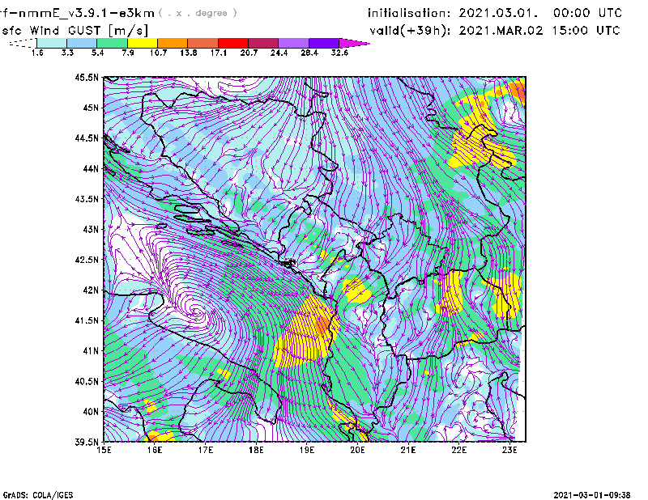This screenshot has height=500, width=648.
Task: Click the model name 'rf-nmmE_v3.9.1-e3km' text
Action: 77,13
